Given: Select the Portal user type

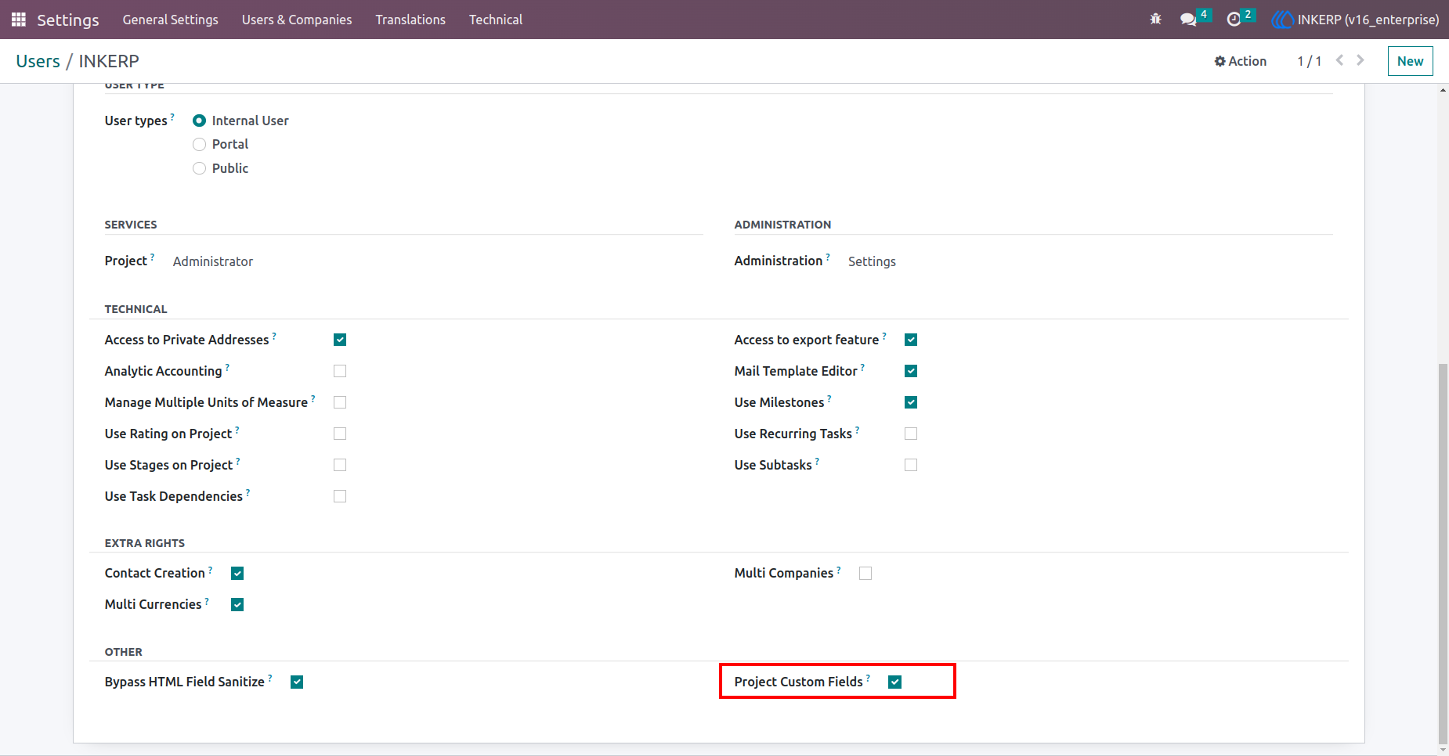Looking at the screenshot, I should click(199, 144).
